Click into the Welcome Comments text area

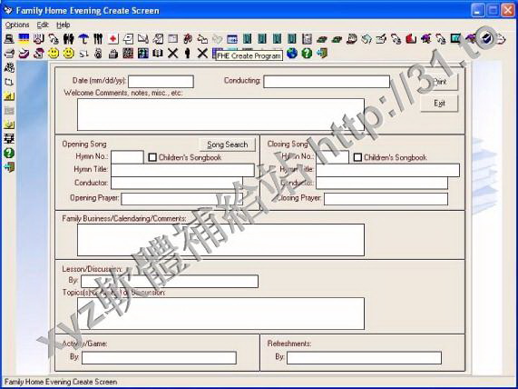click(220, 115)
